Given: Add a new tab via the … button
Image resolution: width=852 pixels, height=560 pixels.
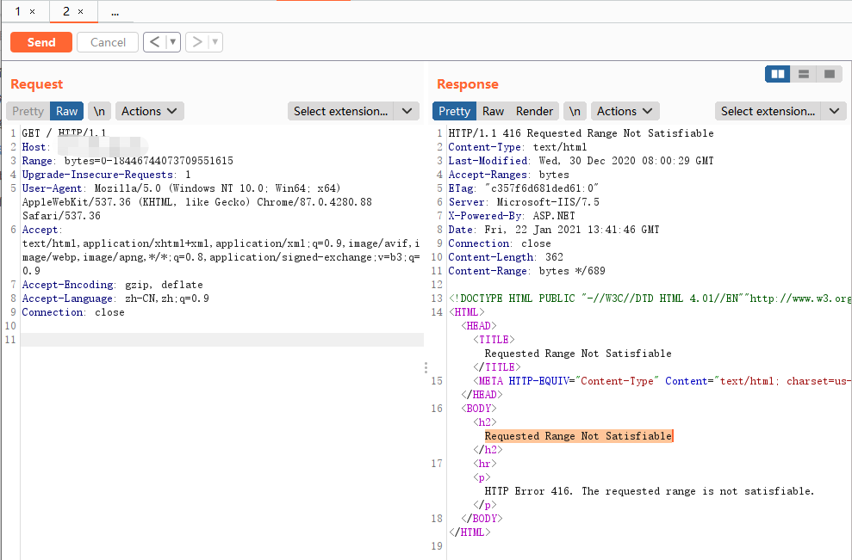Looking at the screenshot, I should 115,12.
